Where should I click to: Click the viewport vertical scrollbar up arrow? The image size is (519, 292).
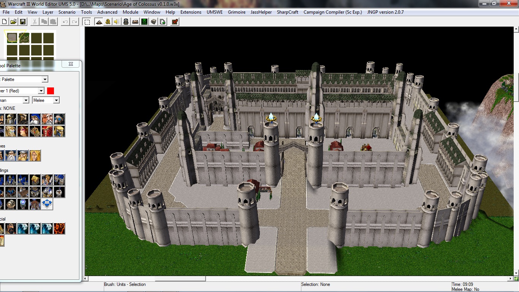[x=516, y=29]
